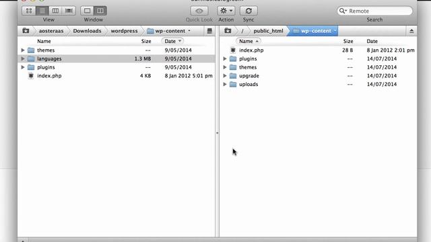Expand remote uploads folder triangle
Viewport: 431px width, 242px height.
[225, 84]
